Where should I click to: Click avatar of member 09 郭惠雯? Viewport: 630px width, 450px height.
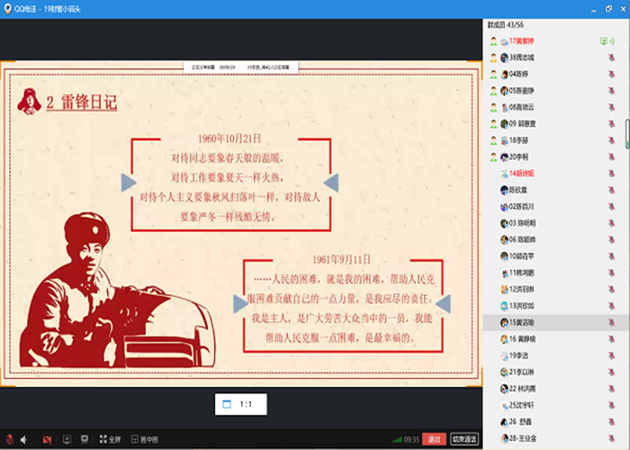(x=494, y=123)
